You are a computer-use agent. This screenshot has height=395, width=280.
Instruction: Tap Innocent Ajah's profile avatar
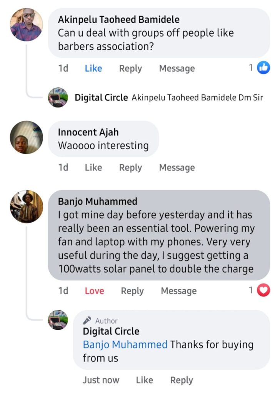26,137
